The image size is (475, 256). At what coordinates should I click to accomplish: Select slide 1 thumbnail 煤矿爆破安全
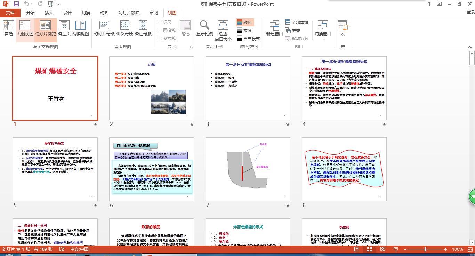(55, 88)
